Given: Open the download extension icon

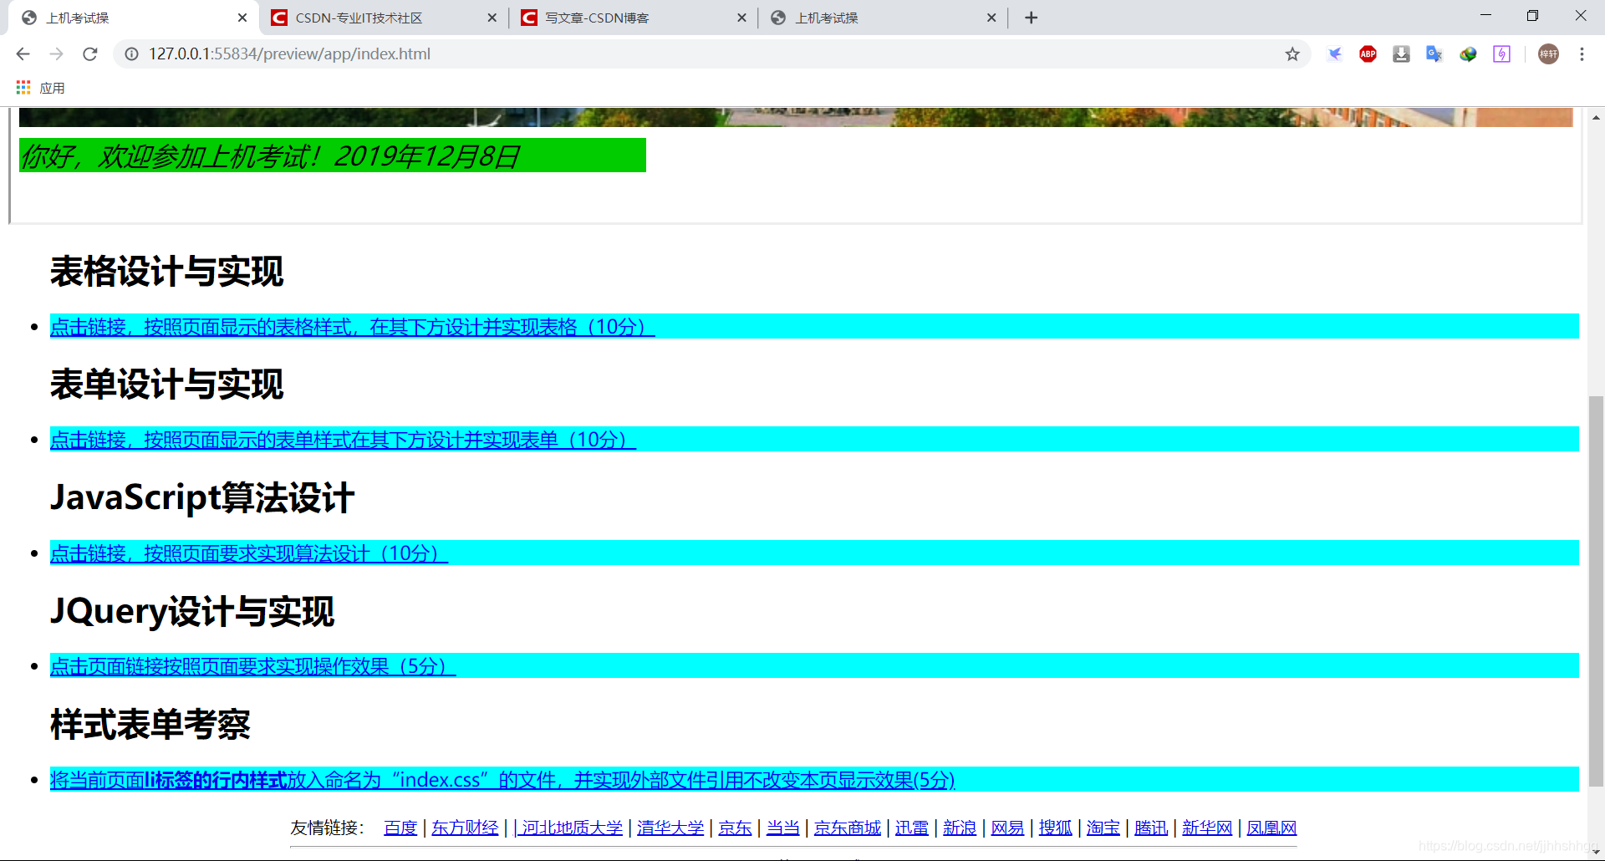Looking at the screenshot, I should click(1401, 54).
